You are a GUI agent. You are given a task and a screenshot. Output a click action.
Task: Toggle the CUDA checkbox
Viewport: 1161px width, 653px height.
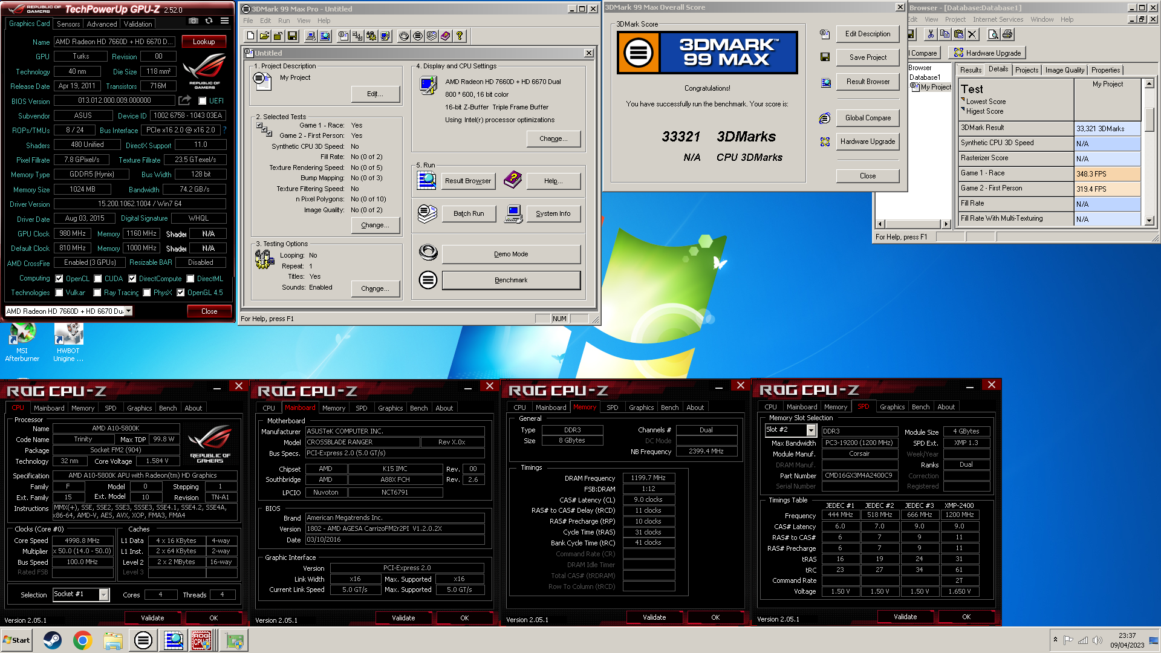(x=98, y=279)
